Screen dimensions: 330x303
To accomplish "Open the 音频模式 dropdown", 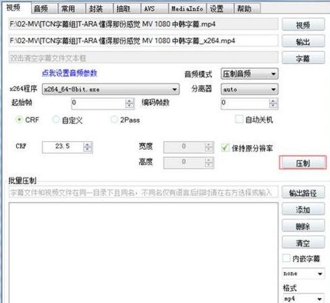I will coord(250,74).
